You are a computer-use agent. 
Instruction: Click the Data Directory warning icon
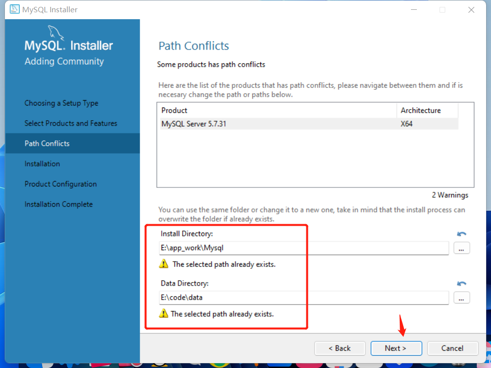pos(164,313)
